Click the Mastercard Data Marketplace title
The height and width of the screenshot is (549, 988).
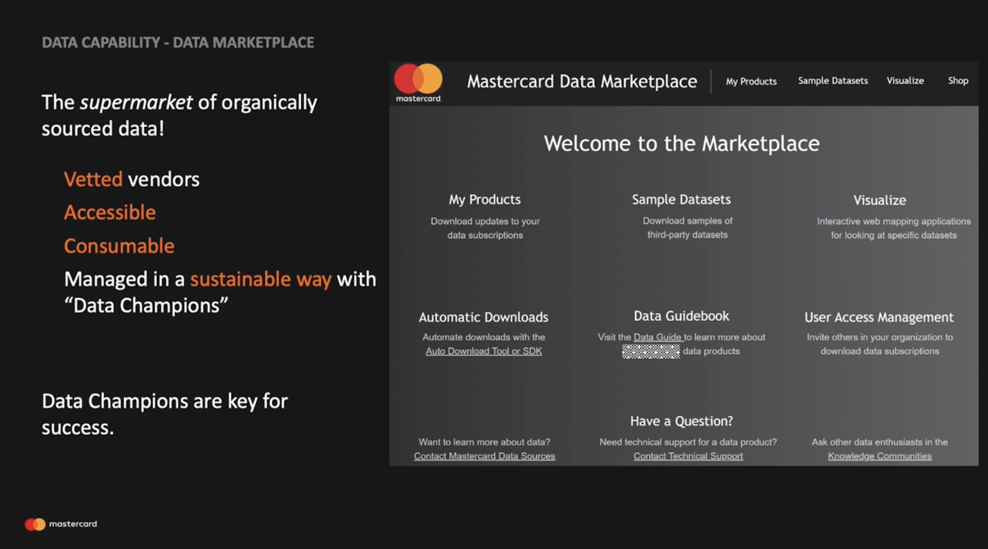click(x=582, y=81)
